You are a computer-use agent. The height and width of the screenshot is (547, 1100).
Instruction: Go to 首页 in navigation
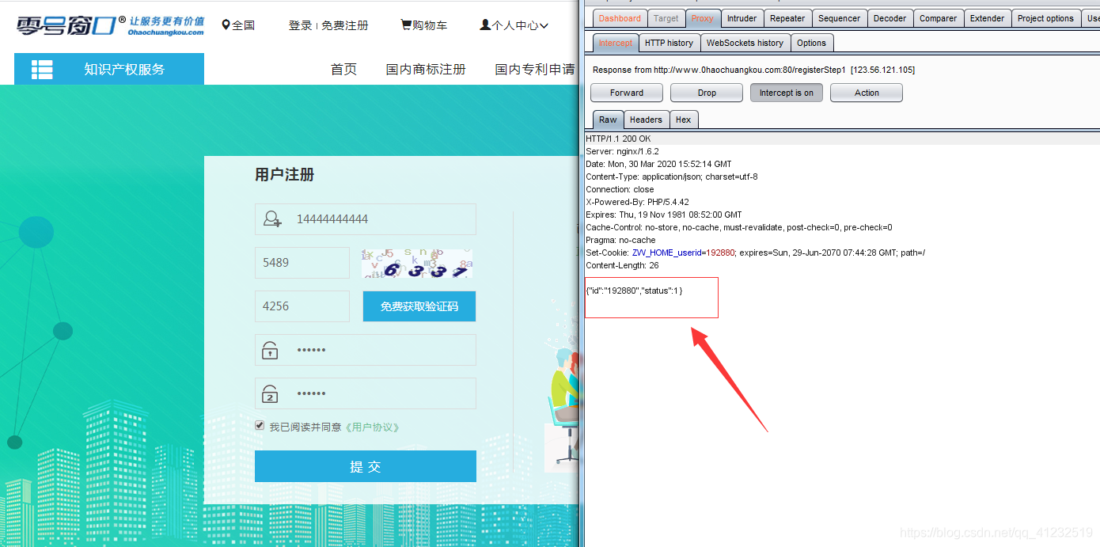click(x=343, y=70)
